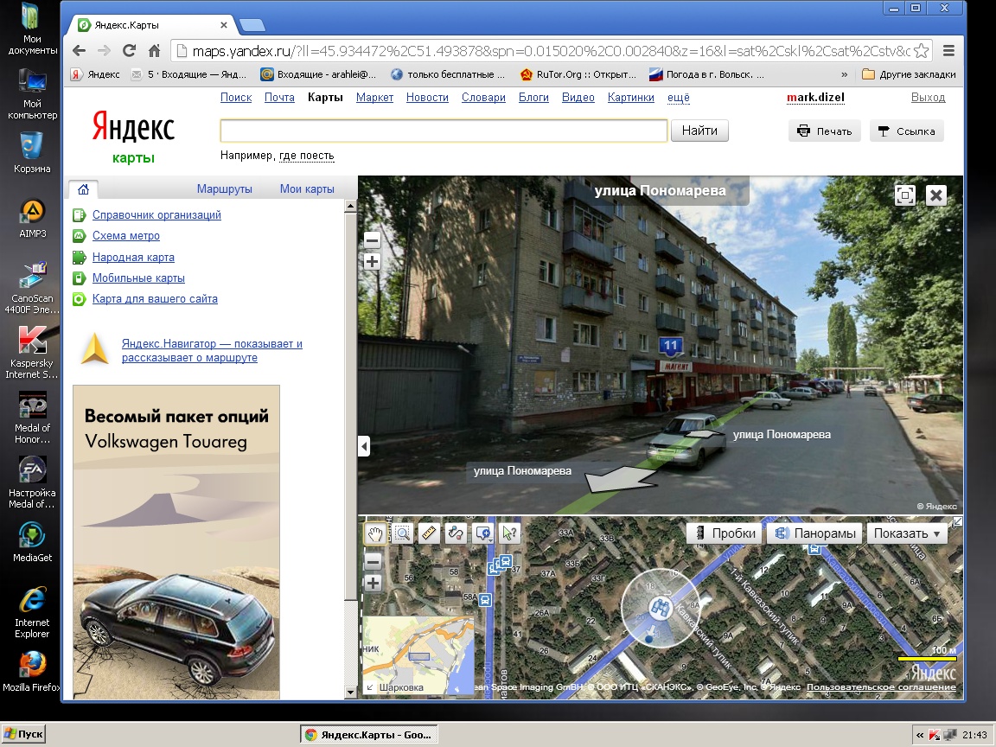
Task: Go back in Chrome
Action: (80, 51)
